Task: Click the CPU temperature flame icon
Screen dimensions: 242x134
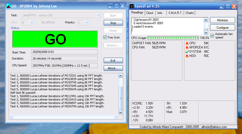Action: tap(187, 43)
